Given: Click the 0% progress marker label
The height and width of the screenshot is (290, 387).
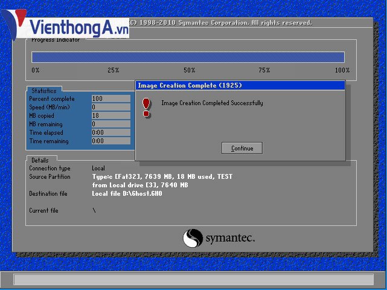Looking at the screenshot, I should [35, 70].
